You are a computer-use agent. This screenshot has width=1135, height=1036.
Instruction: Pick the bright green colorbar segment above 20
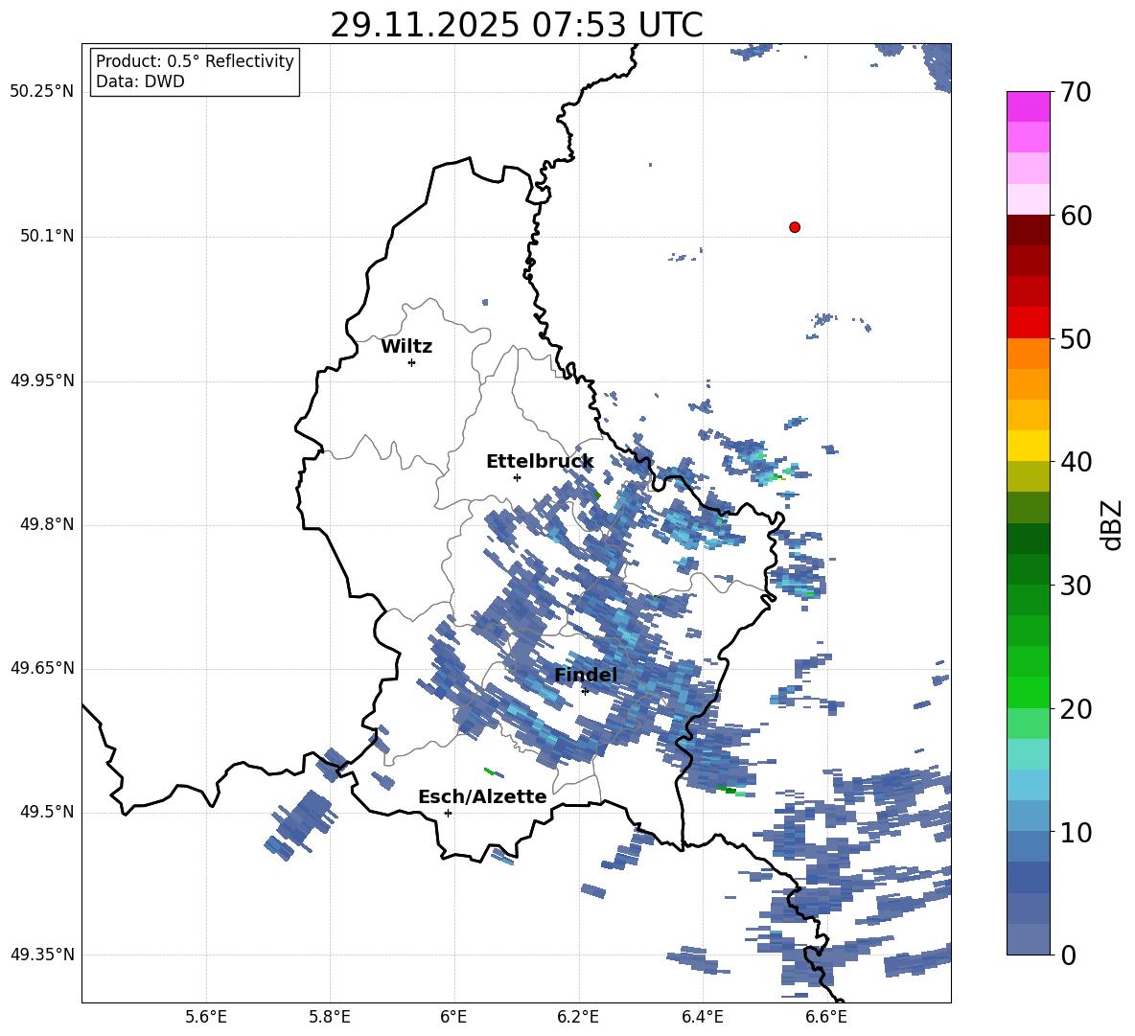tap(1029, 692)
